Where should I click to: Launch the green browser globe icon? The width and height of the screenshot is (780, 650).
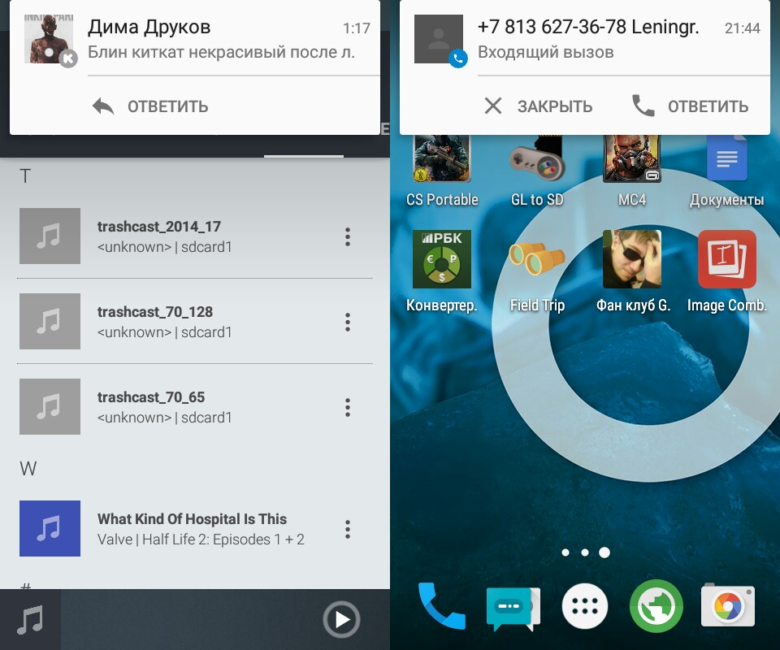click(656, 606)
